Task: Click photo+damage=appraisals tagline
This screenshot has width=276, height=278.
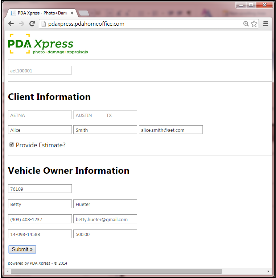Action: pos(60,52)
